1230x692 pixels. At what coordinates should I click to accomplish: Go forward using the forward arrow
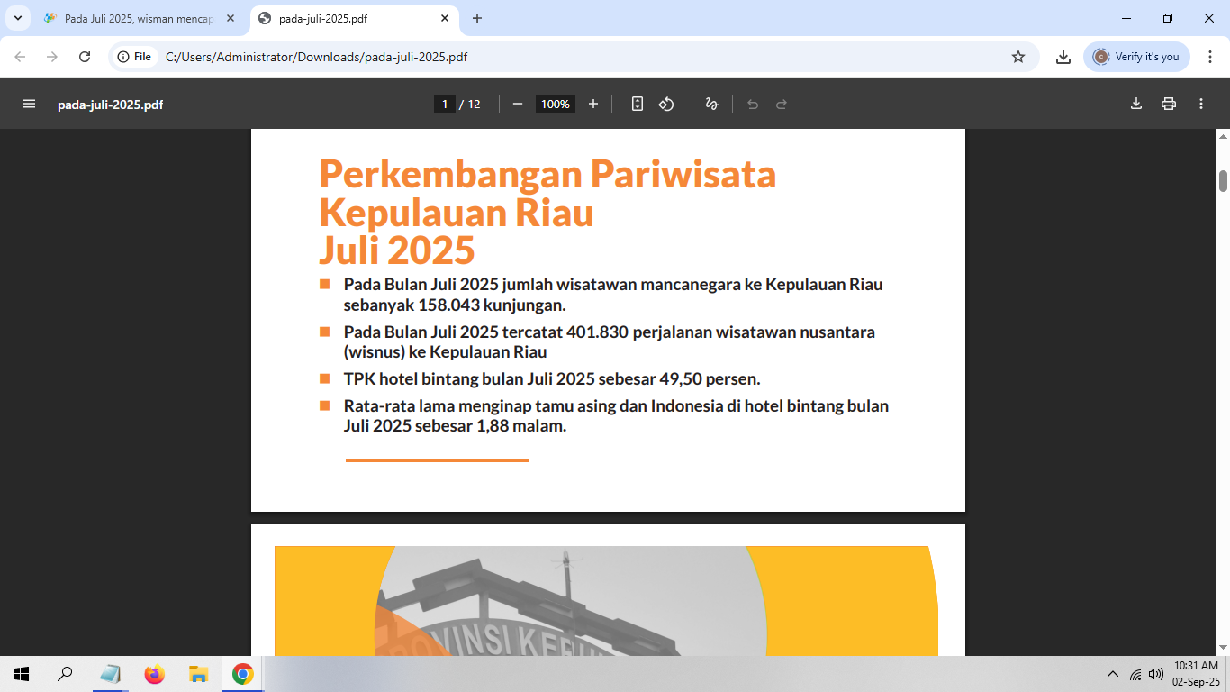pyautogui.click(x=52, y=57)
